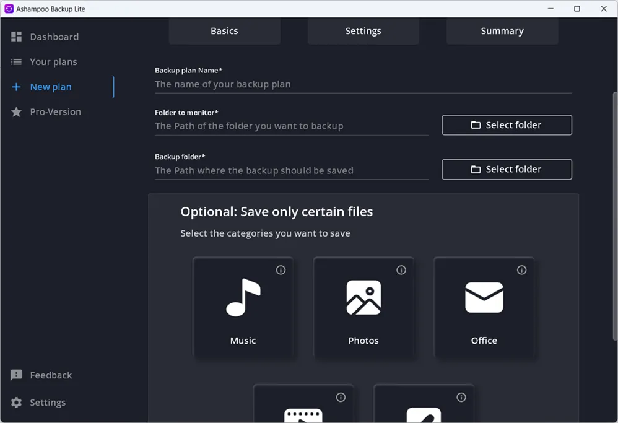Viewport: 618px width, 423px height.
Task: Show info for the Office category
Action: (521, 270)
